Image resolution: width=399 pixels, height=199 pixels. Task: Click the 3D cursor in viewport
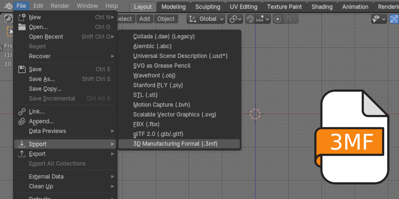click(x=255, y=114)
